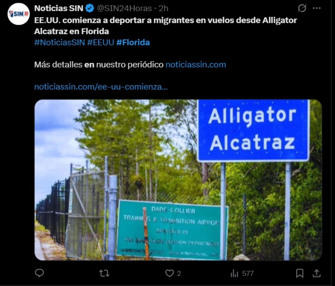The width and height of the screenshot is (335, 286).
Task: Open the @SIN24Horas handle
Action: pyautogui.click(x=124, y=8)
